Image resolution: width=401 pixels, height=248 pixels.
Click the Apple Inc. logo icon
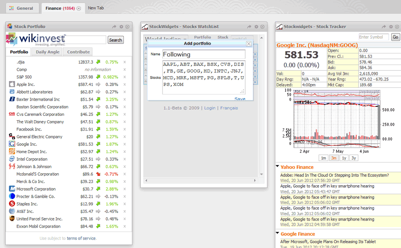(x=12, y=84)
